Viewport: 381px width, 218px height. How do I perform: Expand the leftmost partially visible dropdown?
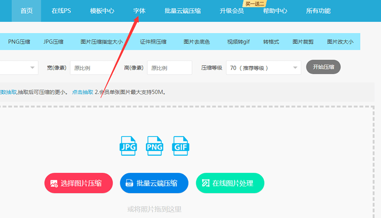[19, 68]
